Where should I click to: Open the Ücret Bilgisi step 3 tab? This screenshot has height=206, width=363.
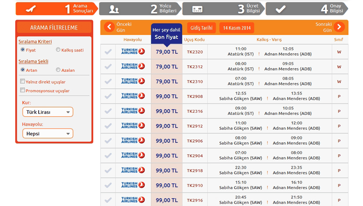pyautogui.click(x=223, y=9)
